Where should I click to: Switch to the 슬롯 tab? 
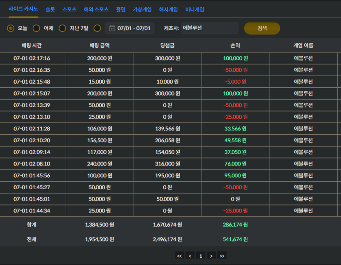pyautogui.click(x=50, y=9)
